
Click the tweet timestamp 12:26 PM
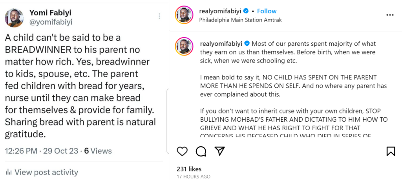[x=21, y=151]
